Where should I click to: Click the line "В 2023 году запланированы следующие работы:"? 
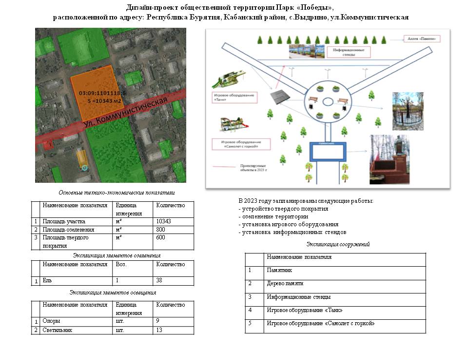[x=306, y=201]
